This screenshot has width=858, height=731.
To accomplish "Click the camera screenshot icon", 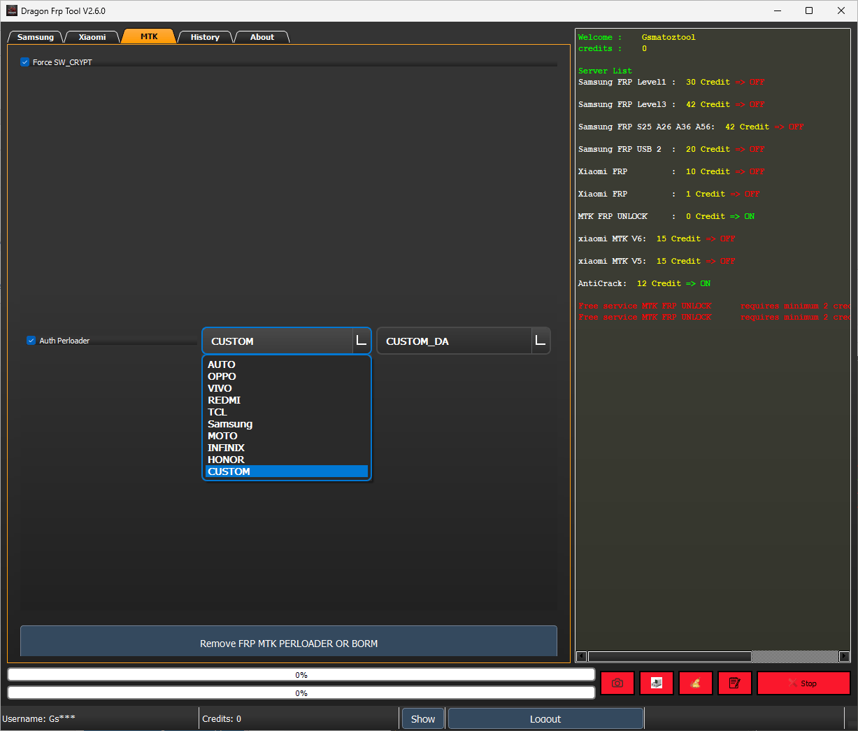I will tap(617, 683).
